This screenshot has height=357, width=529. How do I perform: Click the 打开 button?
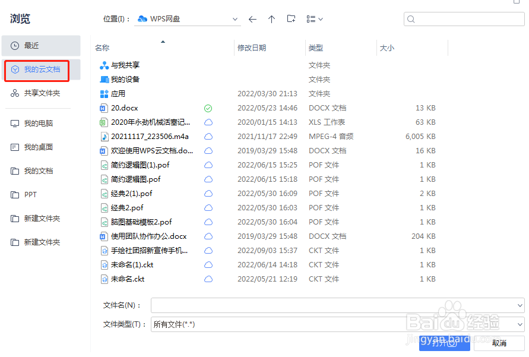pos(444,343)
